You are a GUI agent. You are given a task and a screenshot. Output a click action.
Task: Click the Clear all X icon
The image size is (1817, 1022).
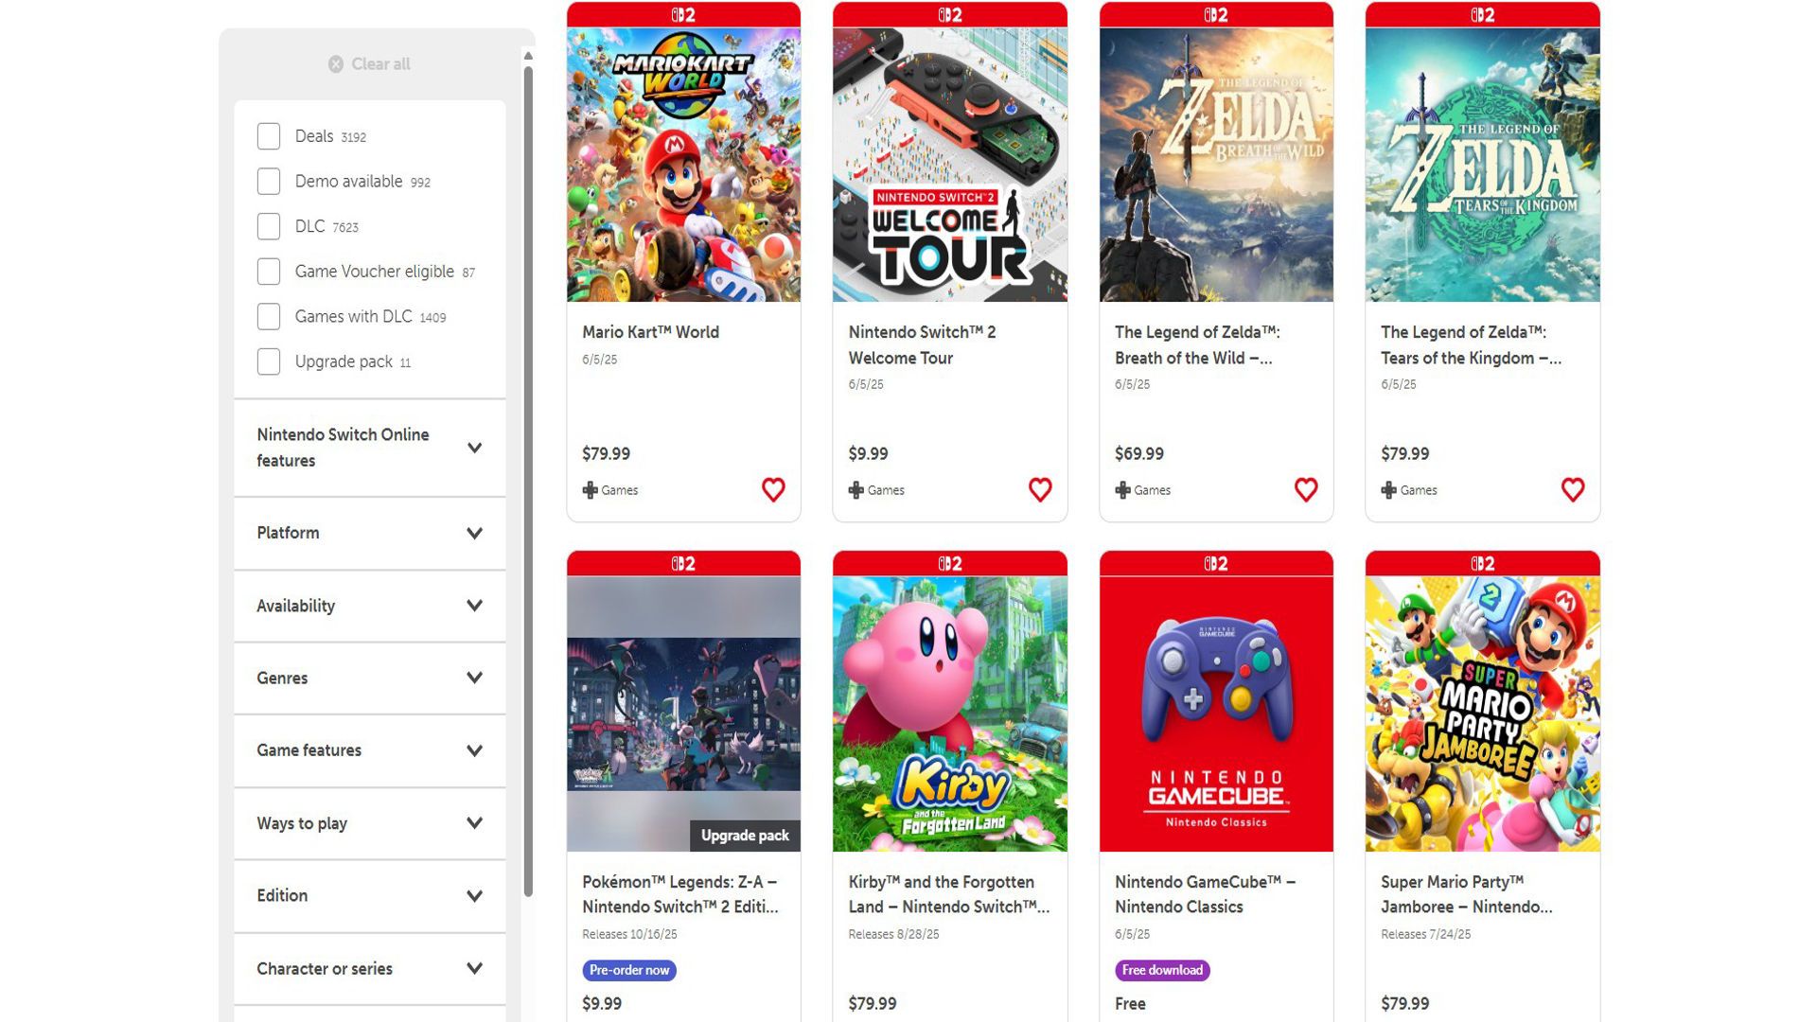tap(336, 64)
